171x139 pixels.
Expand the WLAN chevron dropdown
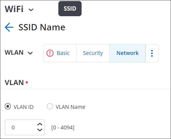(30, 53)
